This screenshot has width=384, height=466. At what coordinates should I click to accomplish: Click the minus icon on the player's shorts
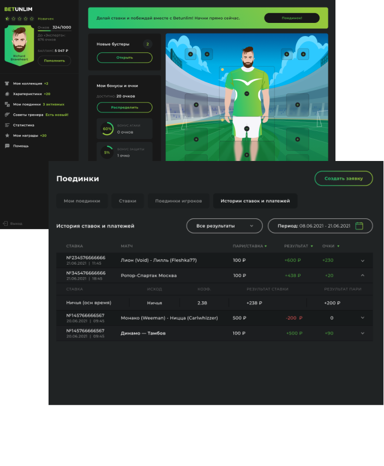[247, 129]
